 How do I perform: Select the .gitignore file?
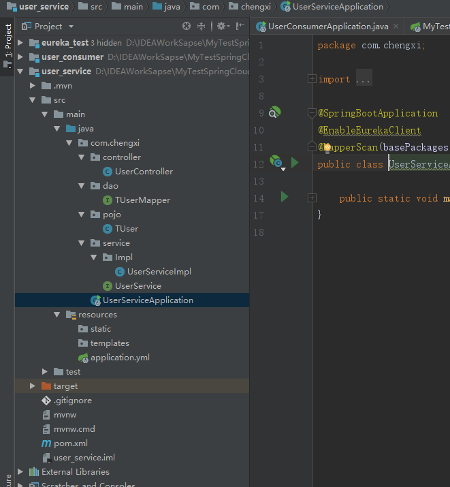[67, 400]
